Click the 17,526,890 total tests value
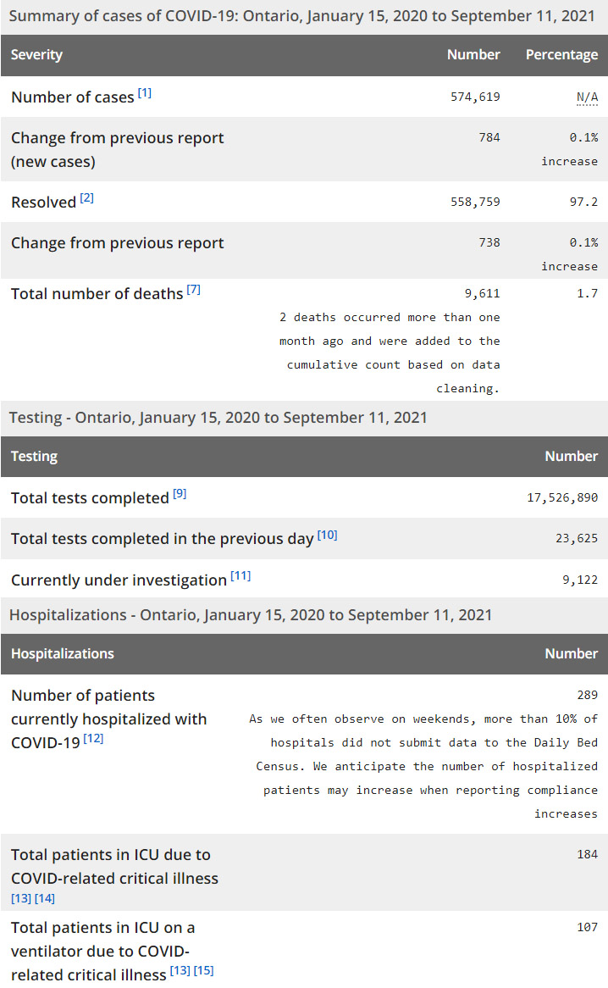 tap(562, 498)
